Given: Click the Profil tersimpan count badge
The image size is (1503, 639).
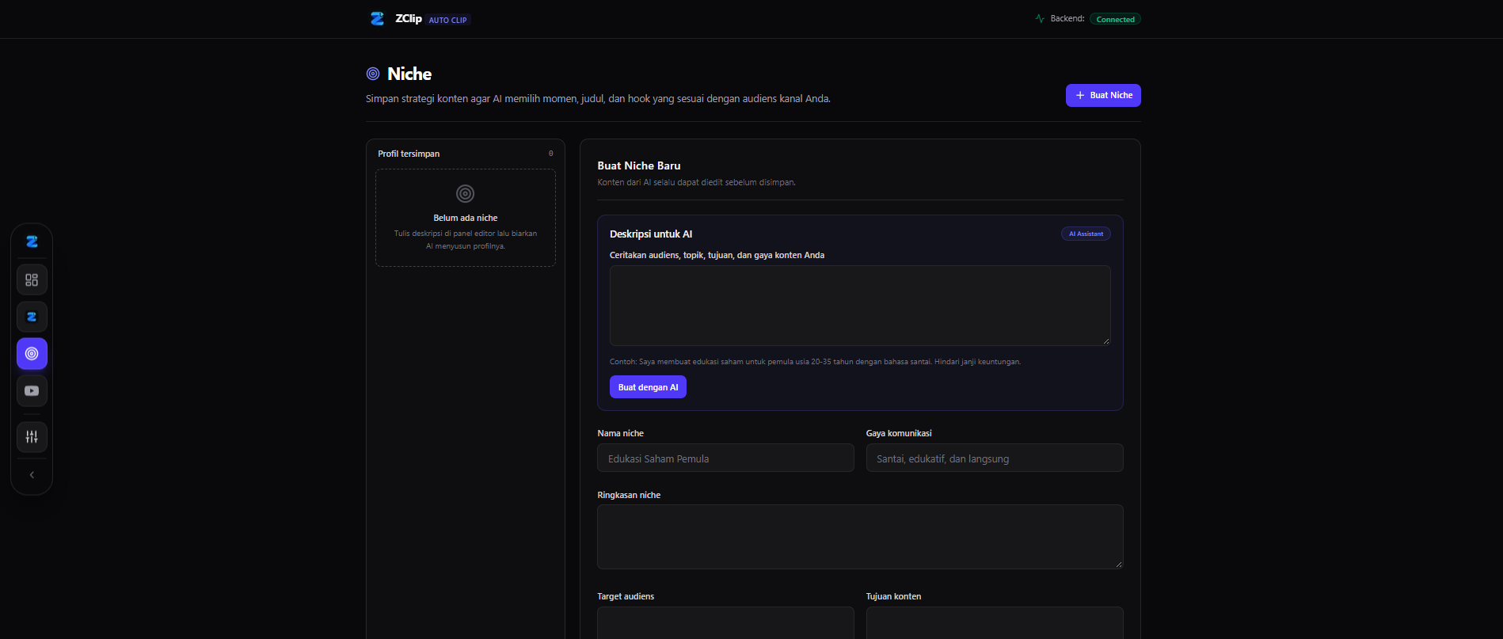Looking at the screenshot, I should [551, 154].
